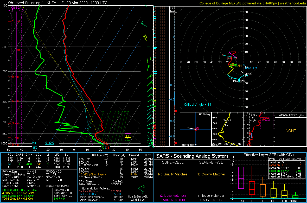Click the 'SARS - Sounding Analog System' heading

[x=192, y=156]
